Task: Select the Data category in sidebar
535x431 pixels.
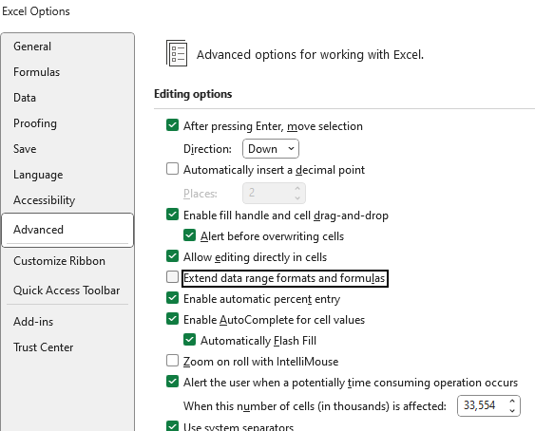Action: coord(25,98)
